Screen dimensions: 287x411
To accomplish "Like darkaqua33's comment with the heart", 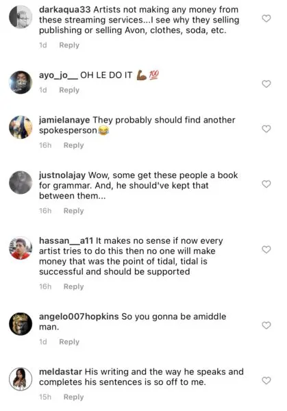I will (x=266, y=18).
